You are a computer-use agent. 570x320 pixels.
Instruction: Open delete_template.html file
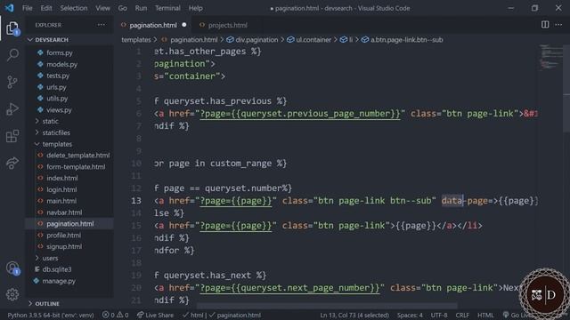[x=77, y=156]
